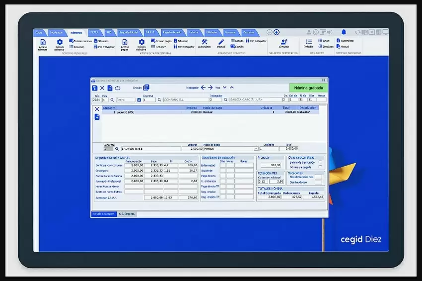
Task: Select the Detalle Conceptos bottom tab
Action: pos(104,214)
